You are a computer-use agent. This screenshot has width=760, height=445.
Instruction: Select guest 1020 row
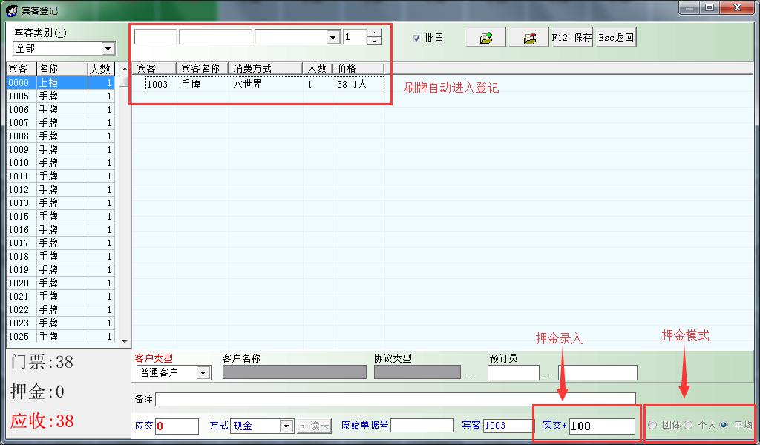[61, 283]
